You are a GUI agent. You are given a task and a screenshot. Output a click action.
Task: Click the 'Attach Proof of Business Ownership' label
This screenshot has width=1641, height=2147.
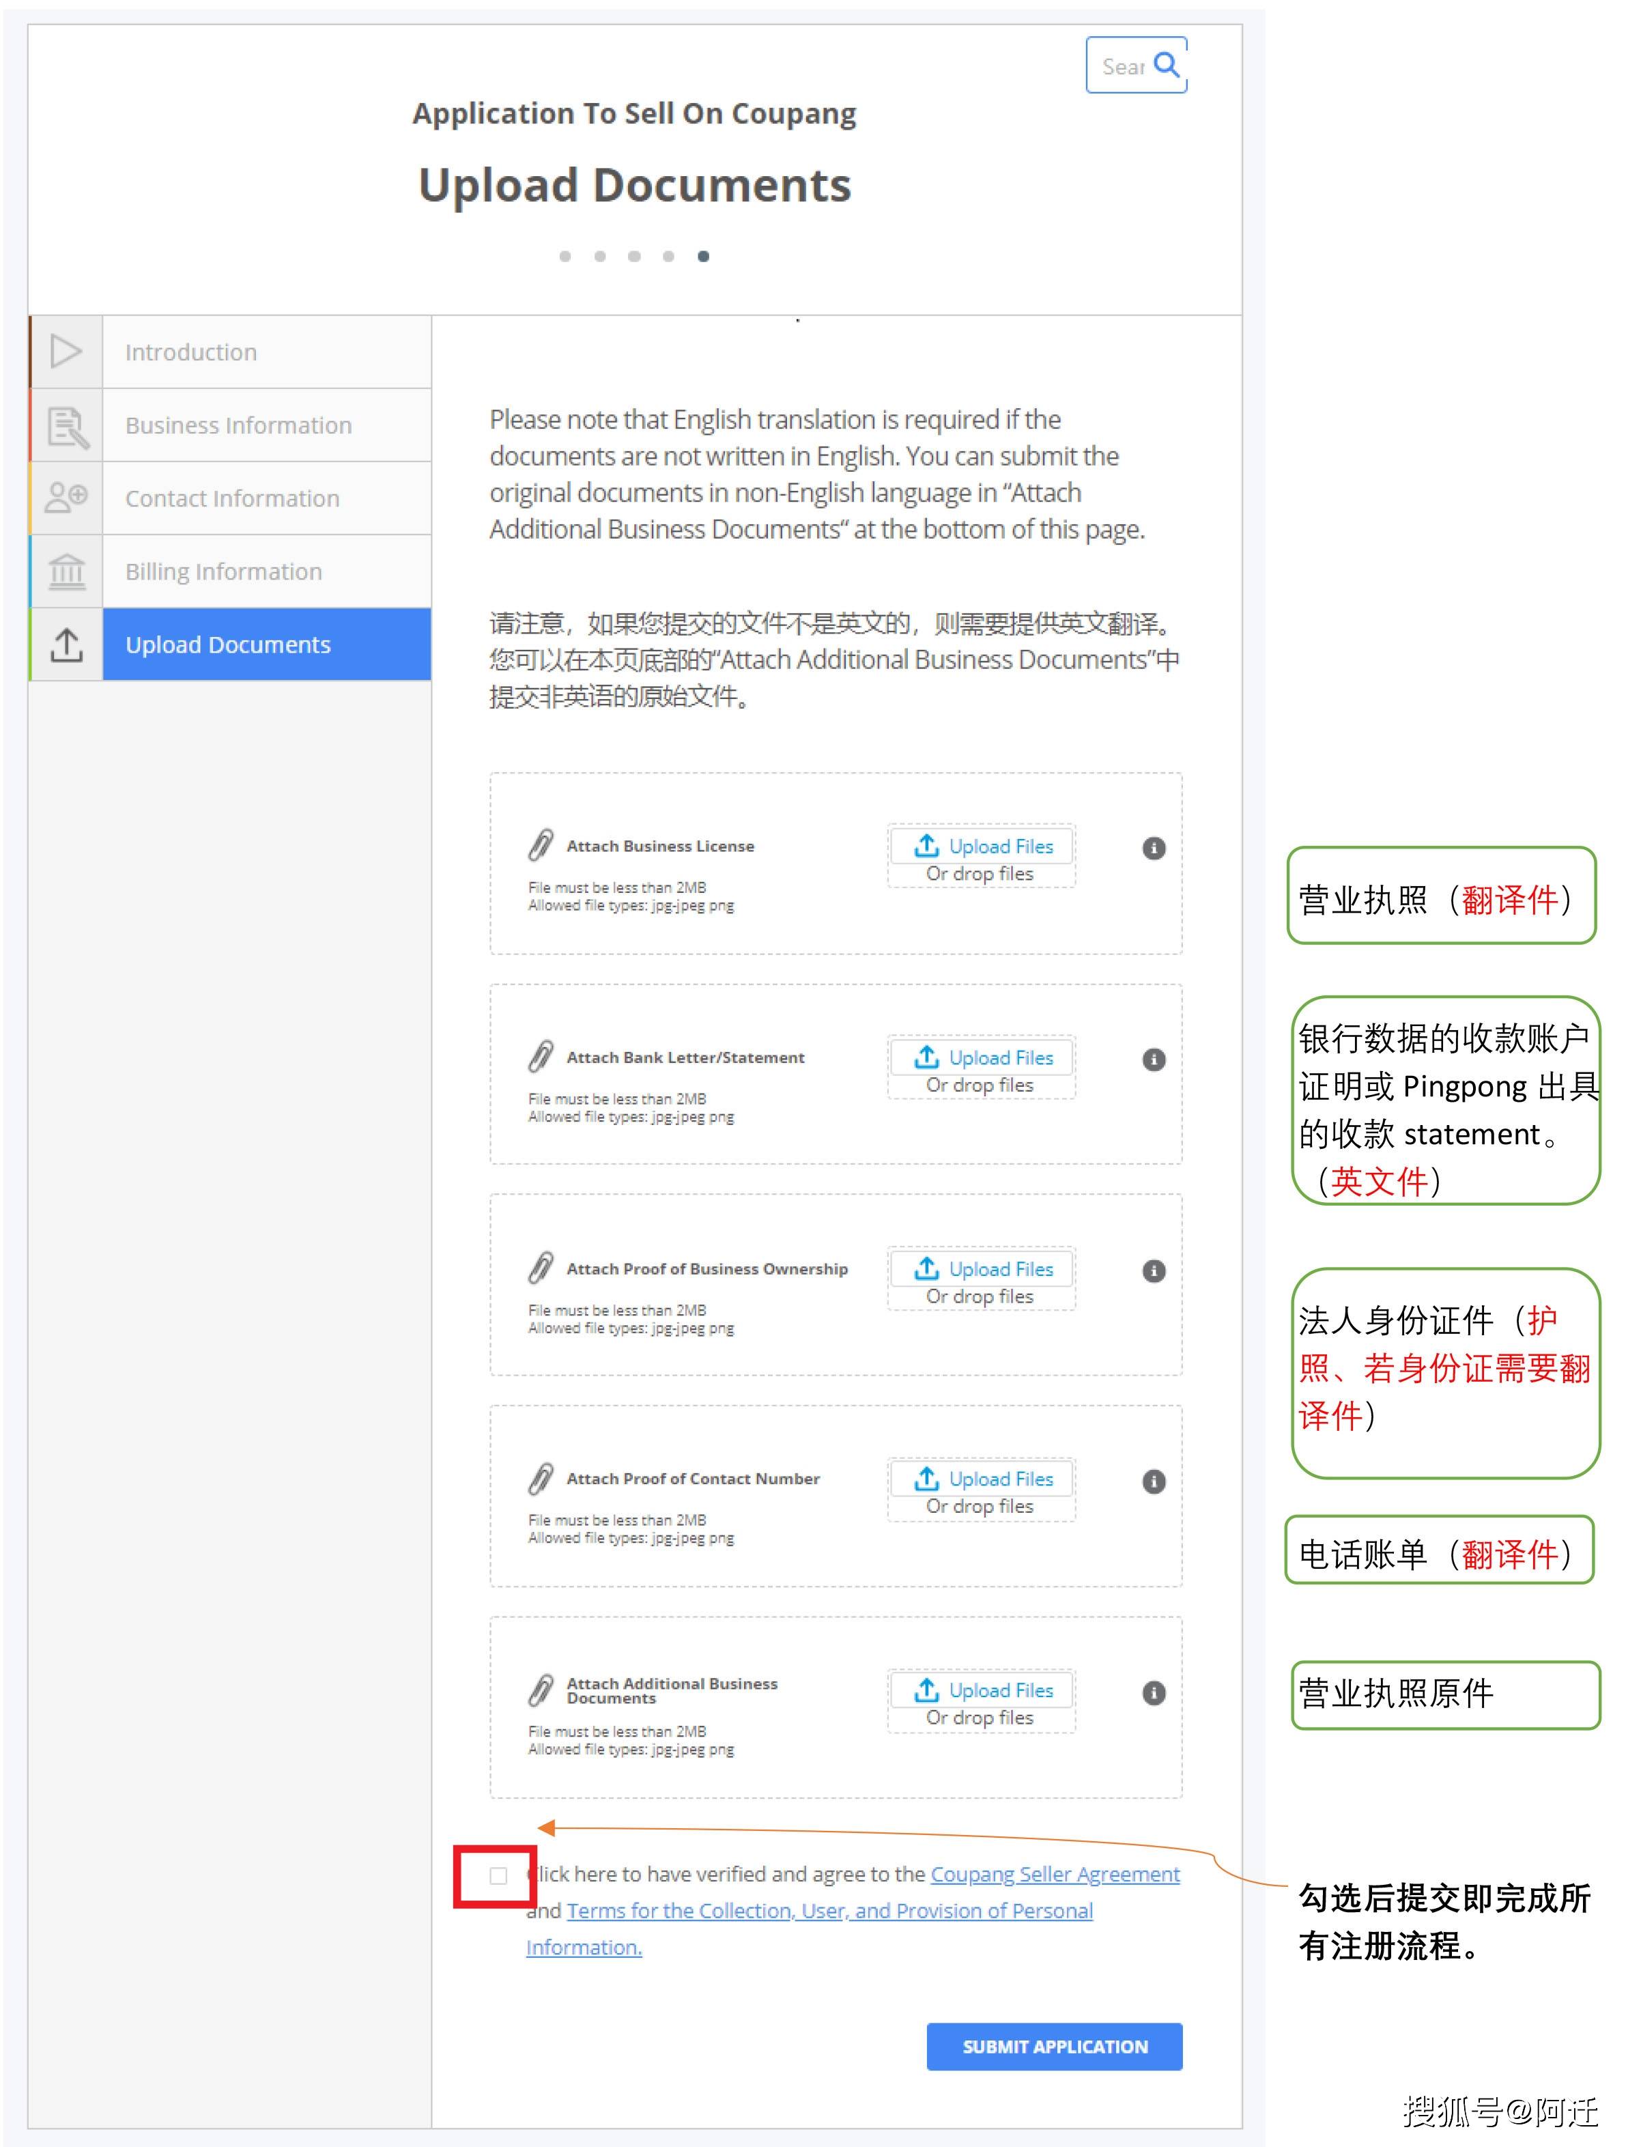point(707,1269)
